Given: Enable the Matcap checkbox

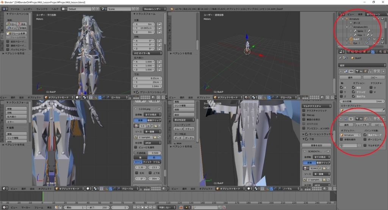Looking at the screenshot, I should [304, 115].
